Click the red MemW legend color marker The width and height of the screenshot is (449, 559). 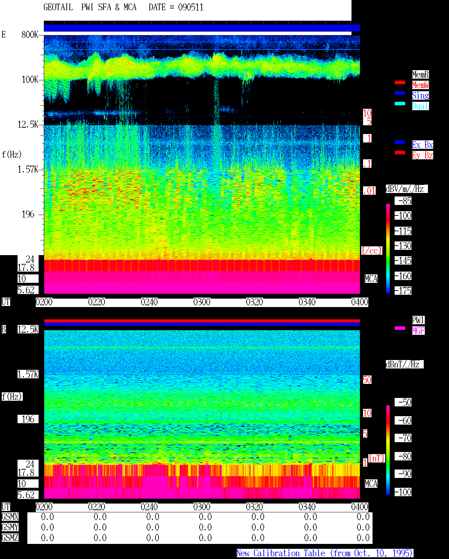pyautogui.click(x=400, y=82)
